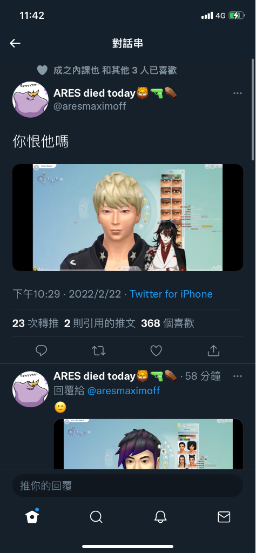Image resolution: width=256 pixels, height=553 pixels.
Task: Open reply icon under main tweet
Action: pyautogui.click(x=42, y=350)
